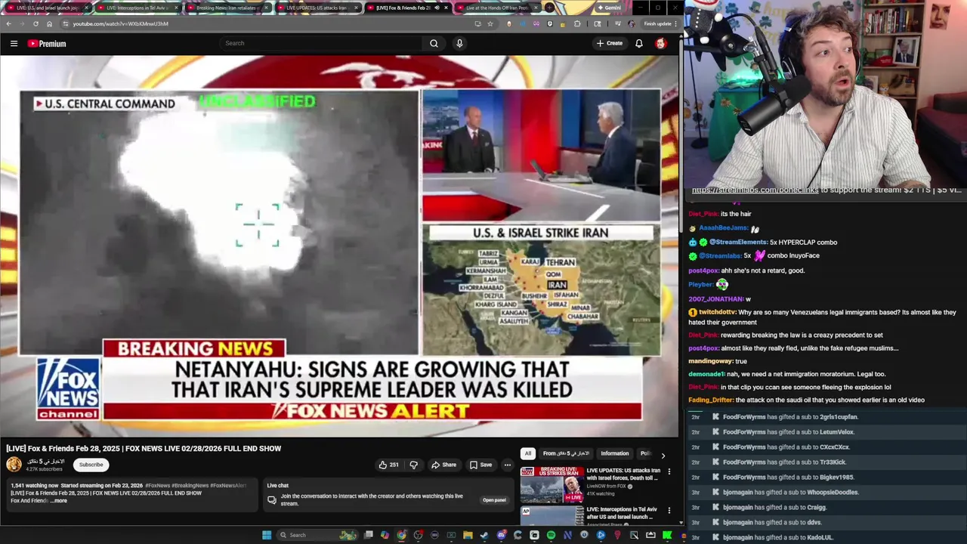Click Open panel for Live chat
The image size is (967, 544).
pos(494,500)
